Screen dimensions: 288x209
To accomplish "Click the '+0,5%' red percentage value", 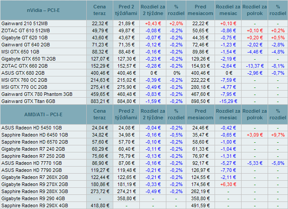I will (x=278, y=38).
